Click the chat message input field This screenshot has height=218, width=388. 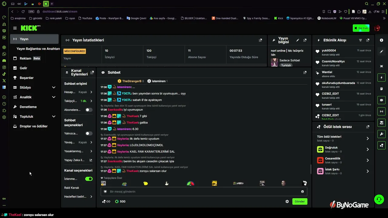tap(204, 191)
